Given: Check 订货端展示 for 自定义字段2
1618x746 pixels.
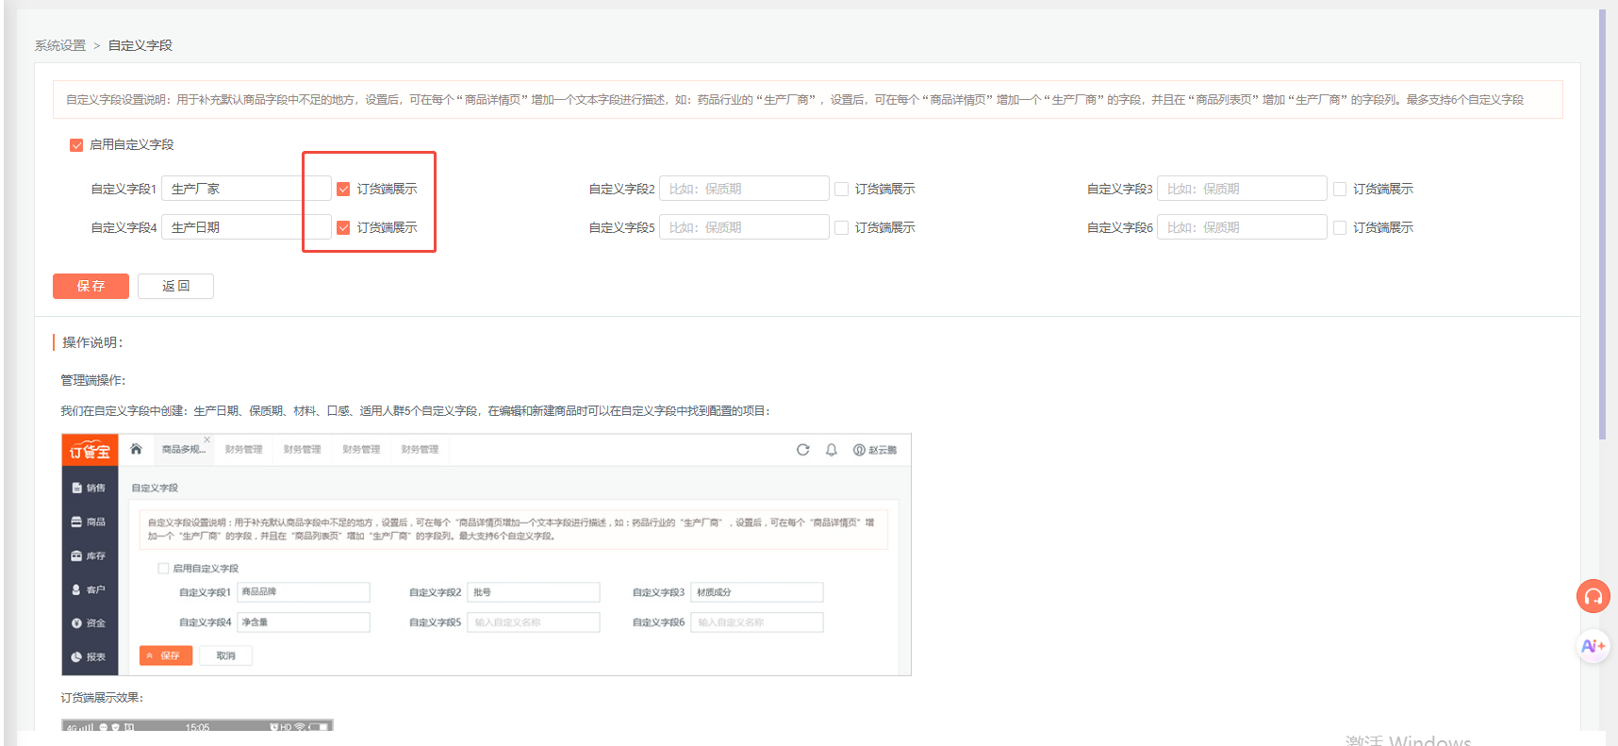Looking at the screenshot, I should click(841, 189).
